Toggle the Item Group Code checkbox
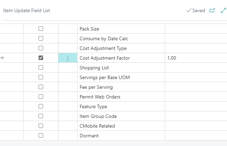The height and width of the screenshot is (146, 227). click(x=41, y=116)
